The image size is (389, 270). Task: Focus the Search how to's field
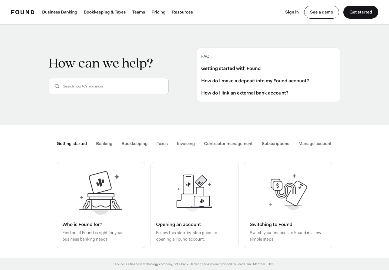coord(109,86)
